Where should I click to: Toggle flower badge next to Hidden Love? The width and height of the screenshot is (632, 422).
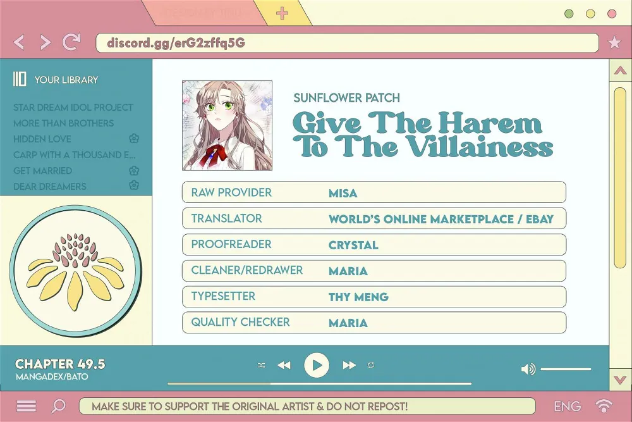[x=134, y=139]
